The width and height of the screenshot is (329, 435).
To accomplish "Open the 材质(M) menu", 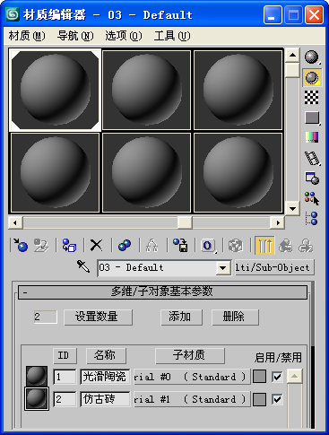I will [x=27, y=36].
